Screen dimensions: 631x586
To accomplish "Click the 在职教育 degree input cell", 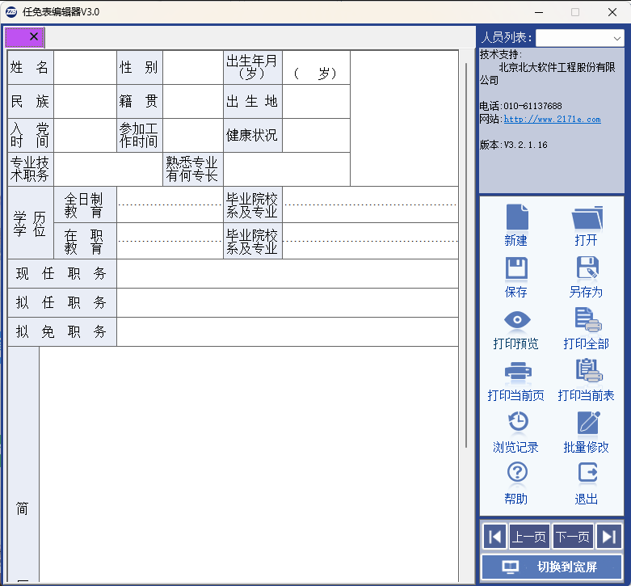I will click(170, 241).
